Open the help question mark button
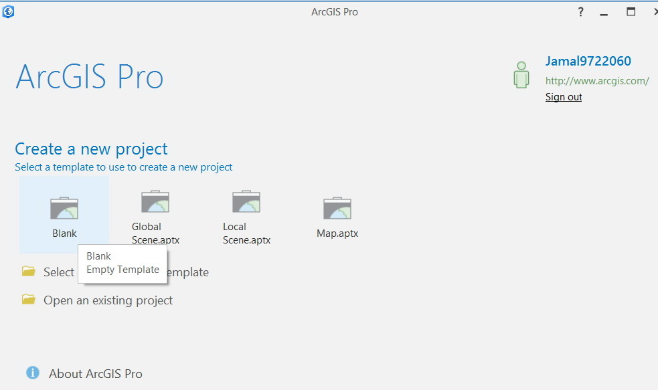Viewport: 658px width, 390px height. coord(581,12)
